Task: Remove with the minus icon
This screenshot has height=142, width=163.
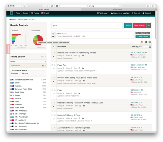Action: pos(53,36)
